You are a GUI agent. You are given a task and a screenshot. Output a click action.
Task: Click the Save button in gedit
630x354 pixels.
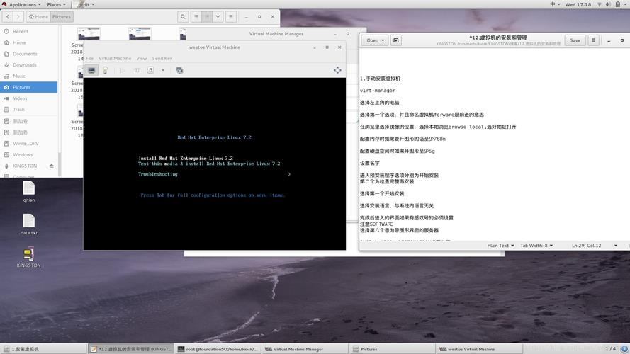coord(575,40)
